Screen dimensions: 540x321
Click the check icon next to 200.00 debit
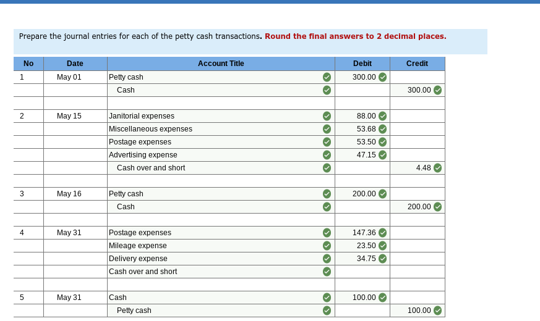point(382,194)
